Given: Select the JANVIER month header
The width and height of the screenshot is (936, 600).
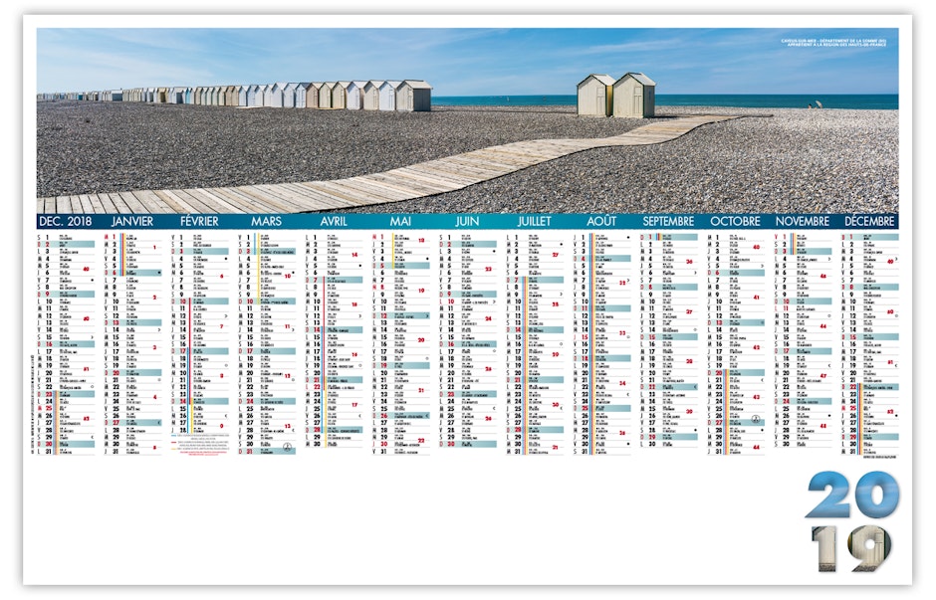Looking at the screenshot, I should 132,221.
